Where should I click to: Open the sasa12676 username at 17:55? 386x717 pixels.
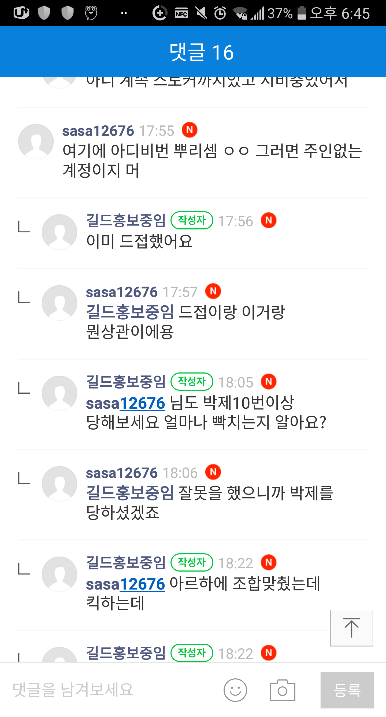click(x=98, y=131)
